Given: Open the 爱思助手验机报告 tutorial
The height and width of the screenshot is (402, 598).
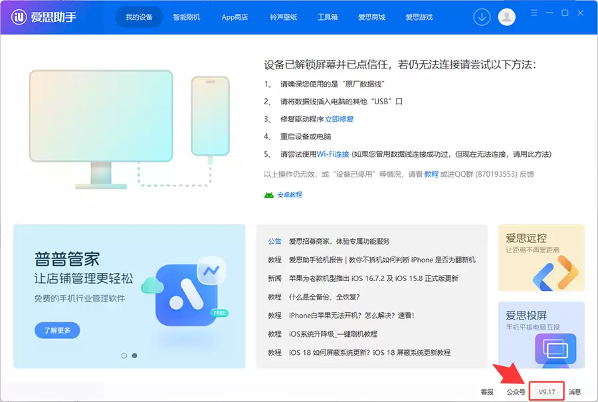Looking at the screenshot, I should tap(382, 260).
